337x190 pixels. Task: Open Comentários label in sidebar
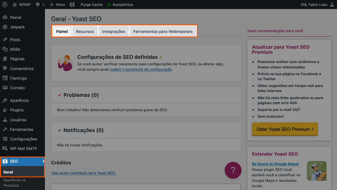click(x=22, y=69)
